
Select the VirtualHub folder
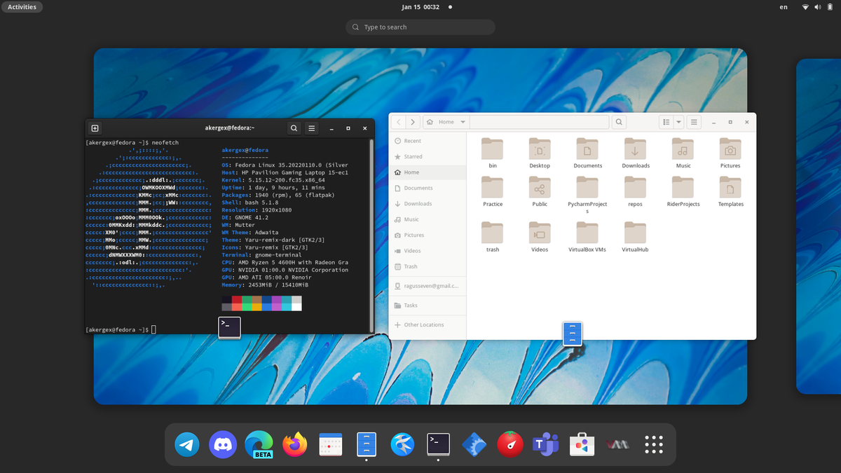pyautogui.click(x=635, y=237)
